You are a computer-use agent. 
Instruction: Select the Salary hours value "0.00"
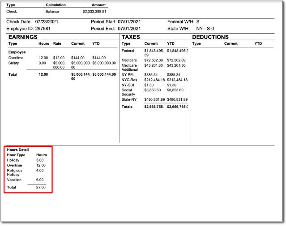[x=42, y=63]
